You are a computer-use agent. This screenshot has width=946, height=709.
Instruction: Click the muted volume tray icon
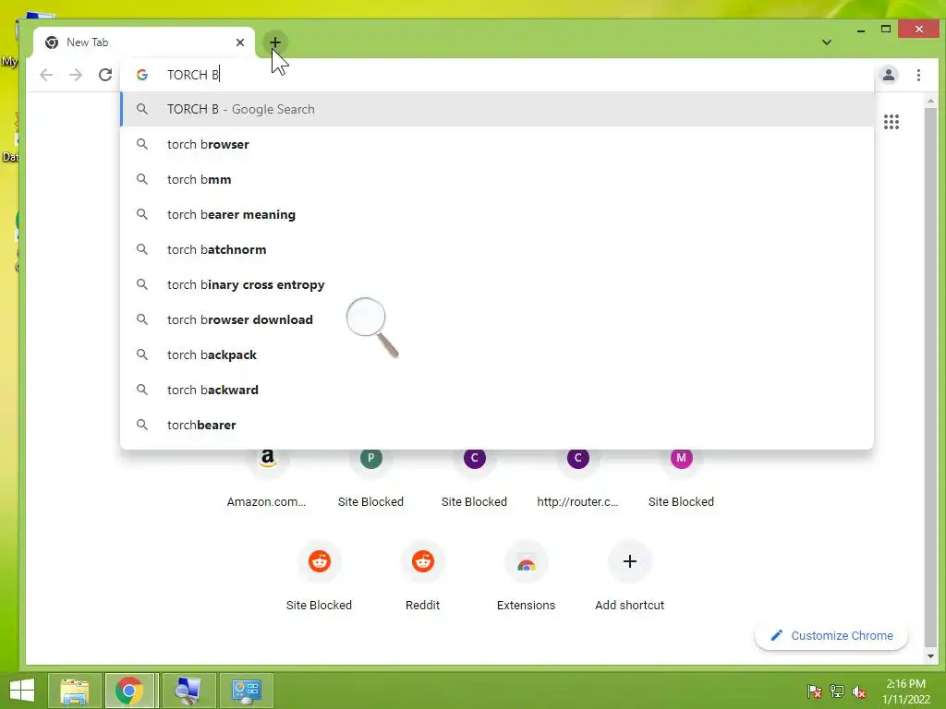[859, 691]
